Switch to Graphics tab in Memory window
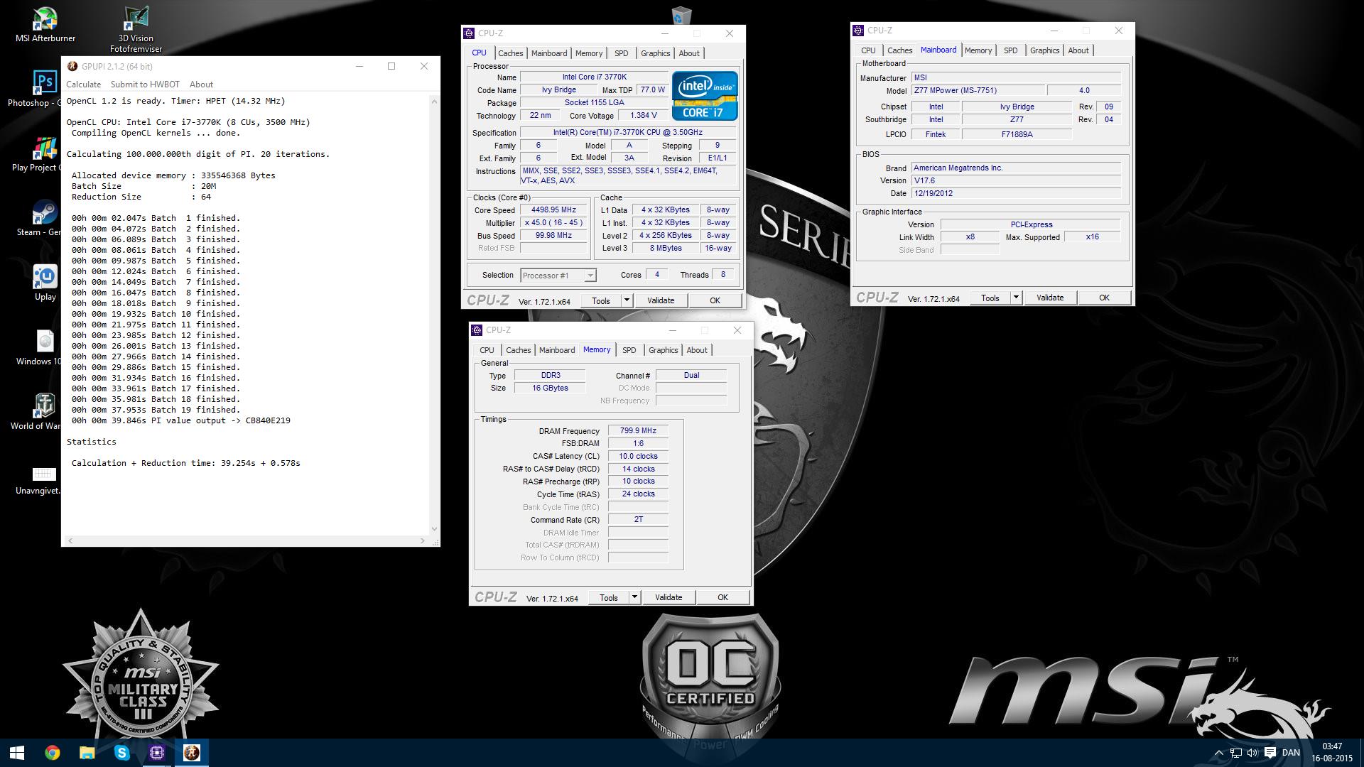The height and width of the screenshot is (767, 1364). click(x=663, y=350)
